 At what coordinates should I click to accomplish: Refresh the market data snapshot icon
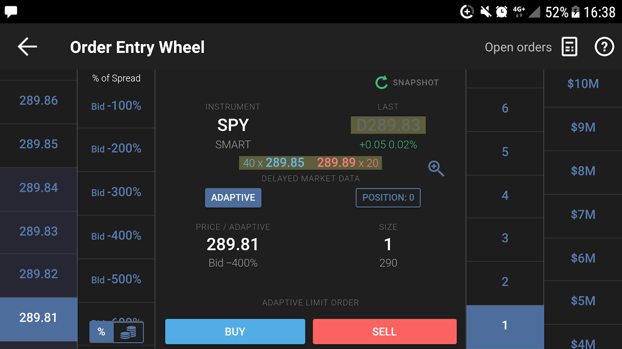click(x=381, y=82)
